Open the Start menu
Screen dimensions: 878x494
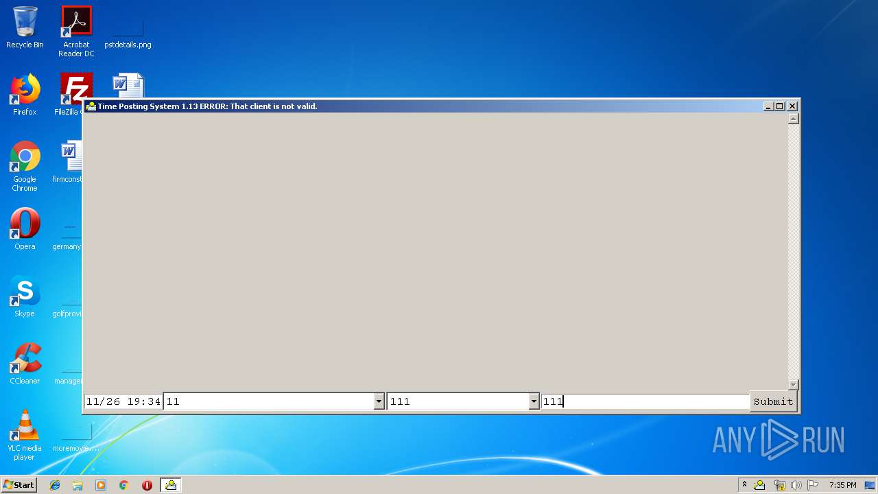tap(19, 485)
